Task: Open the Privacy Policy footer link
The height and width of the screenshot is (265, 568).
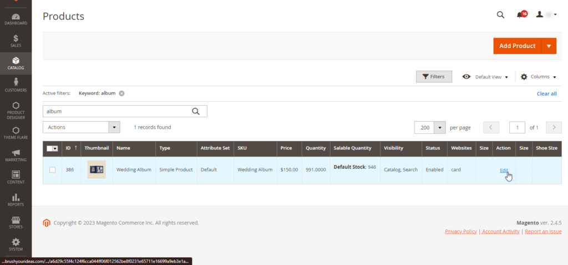Action: click(461, 231)
